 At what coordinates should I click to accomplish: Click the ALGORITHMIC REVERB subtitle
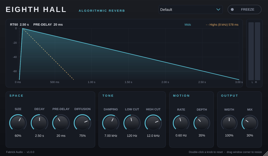click(102, 11)
